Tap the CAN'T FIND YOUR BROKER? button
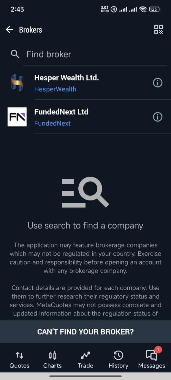This screenshot has height=380, width=171. pos(85,332)
